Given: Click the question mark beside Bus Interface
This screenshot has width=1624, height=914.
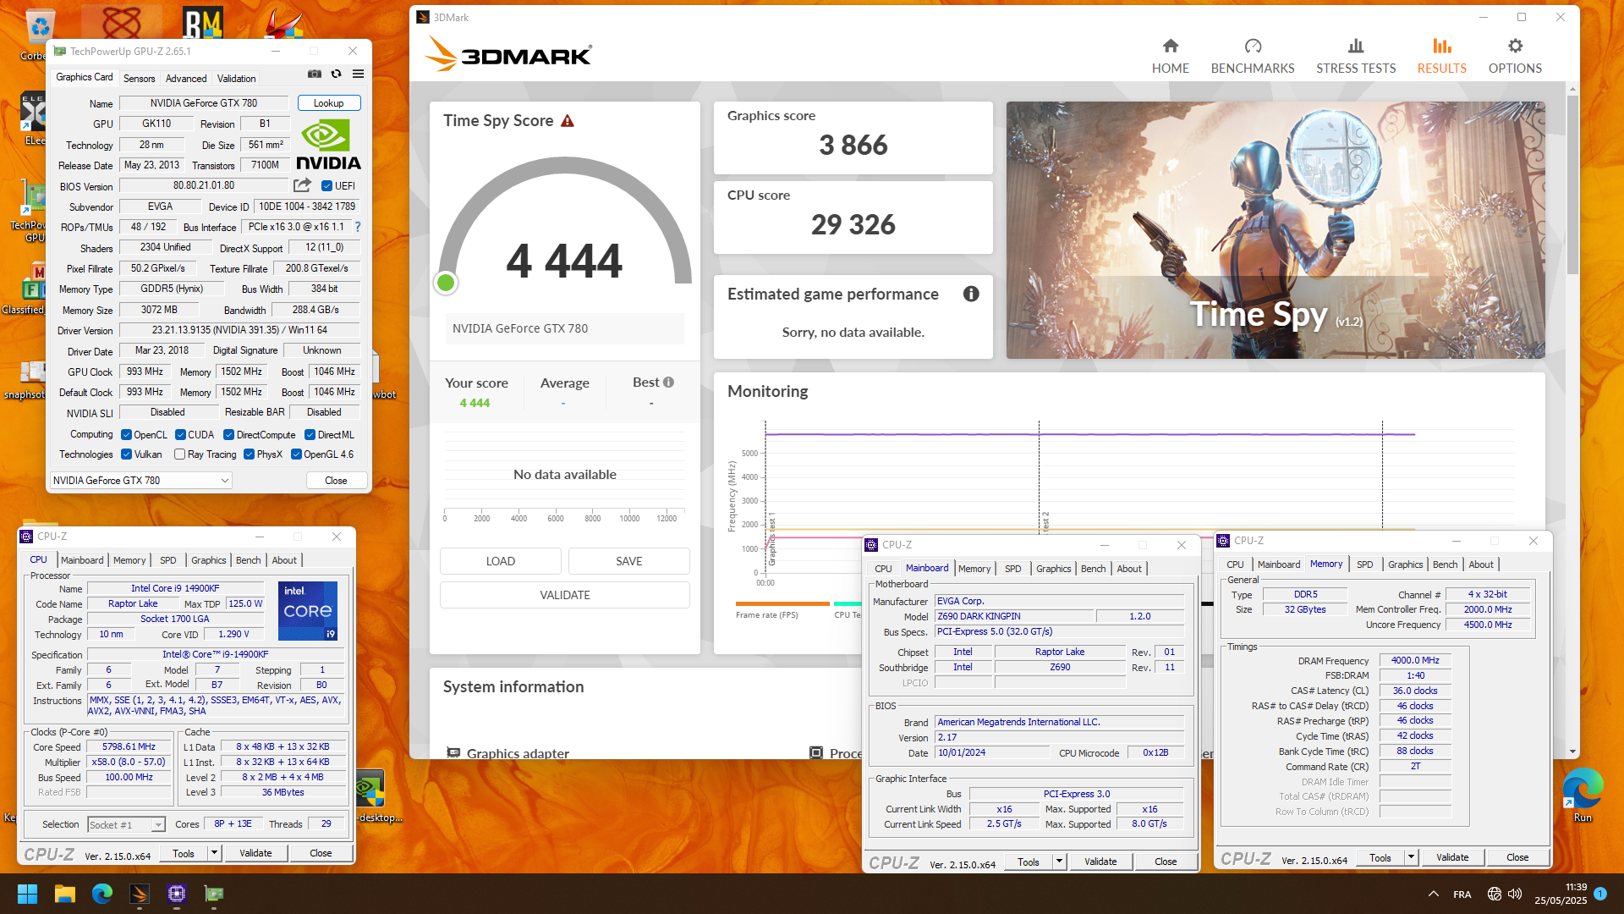Looking at the screenshot, I should point(358,227).
